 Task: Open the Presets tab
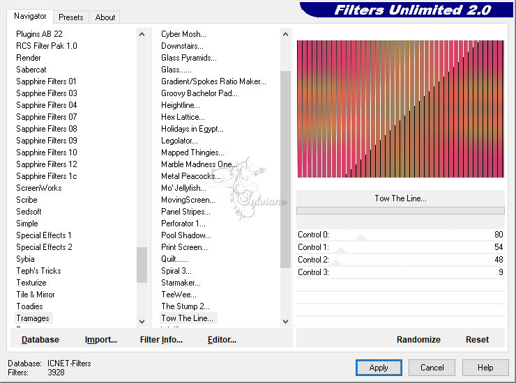70,17
